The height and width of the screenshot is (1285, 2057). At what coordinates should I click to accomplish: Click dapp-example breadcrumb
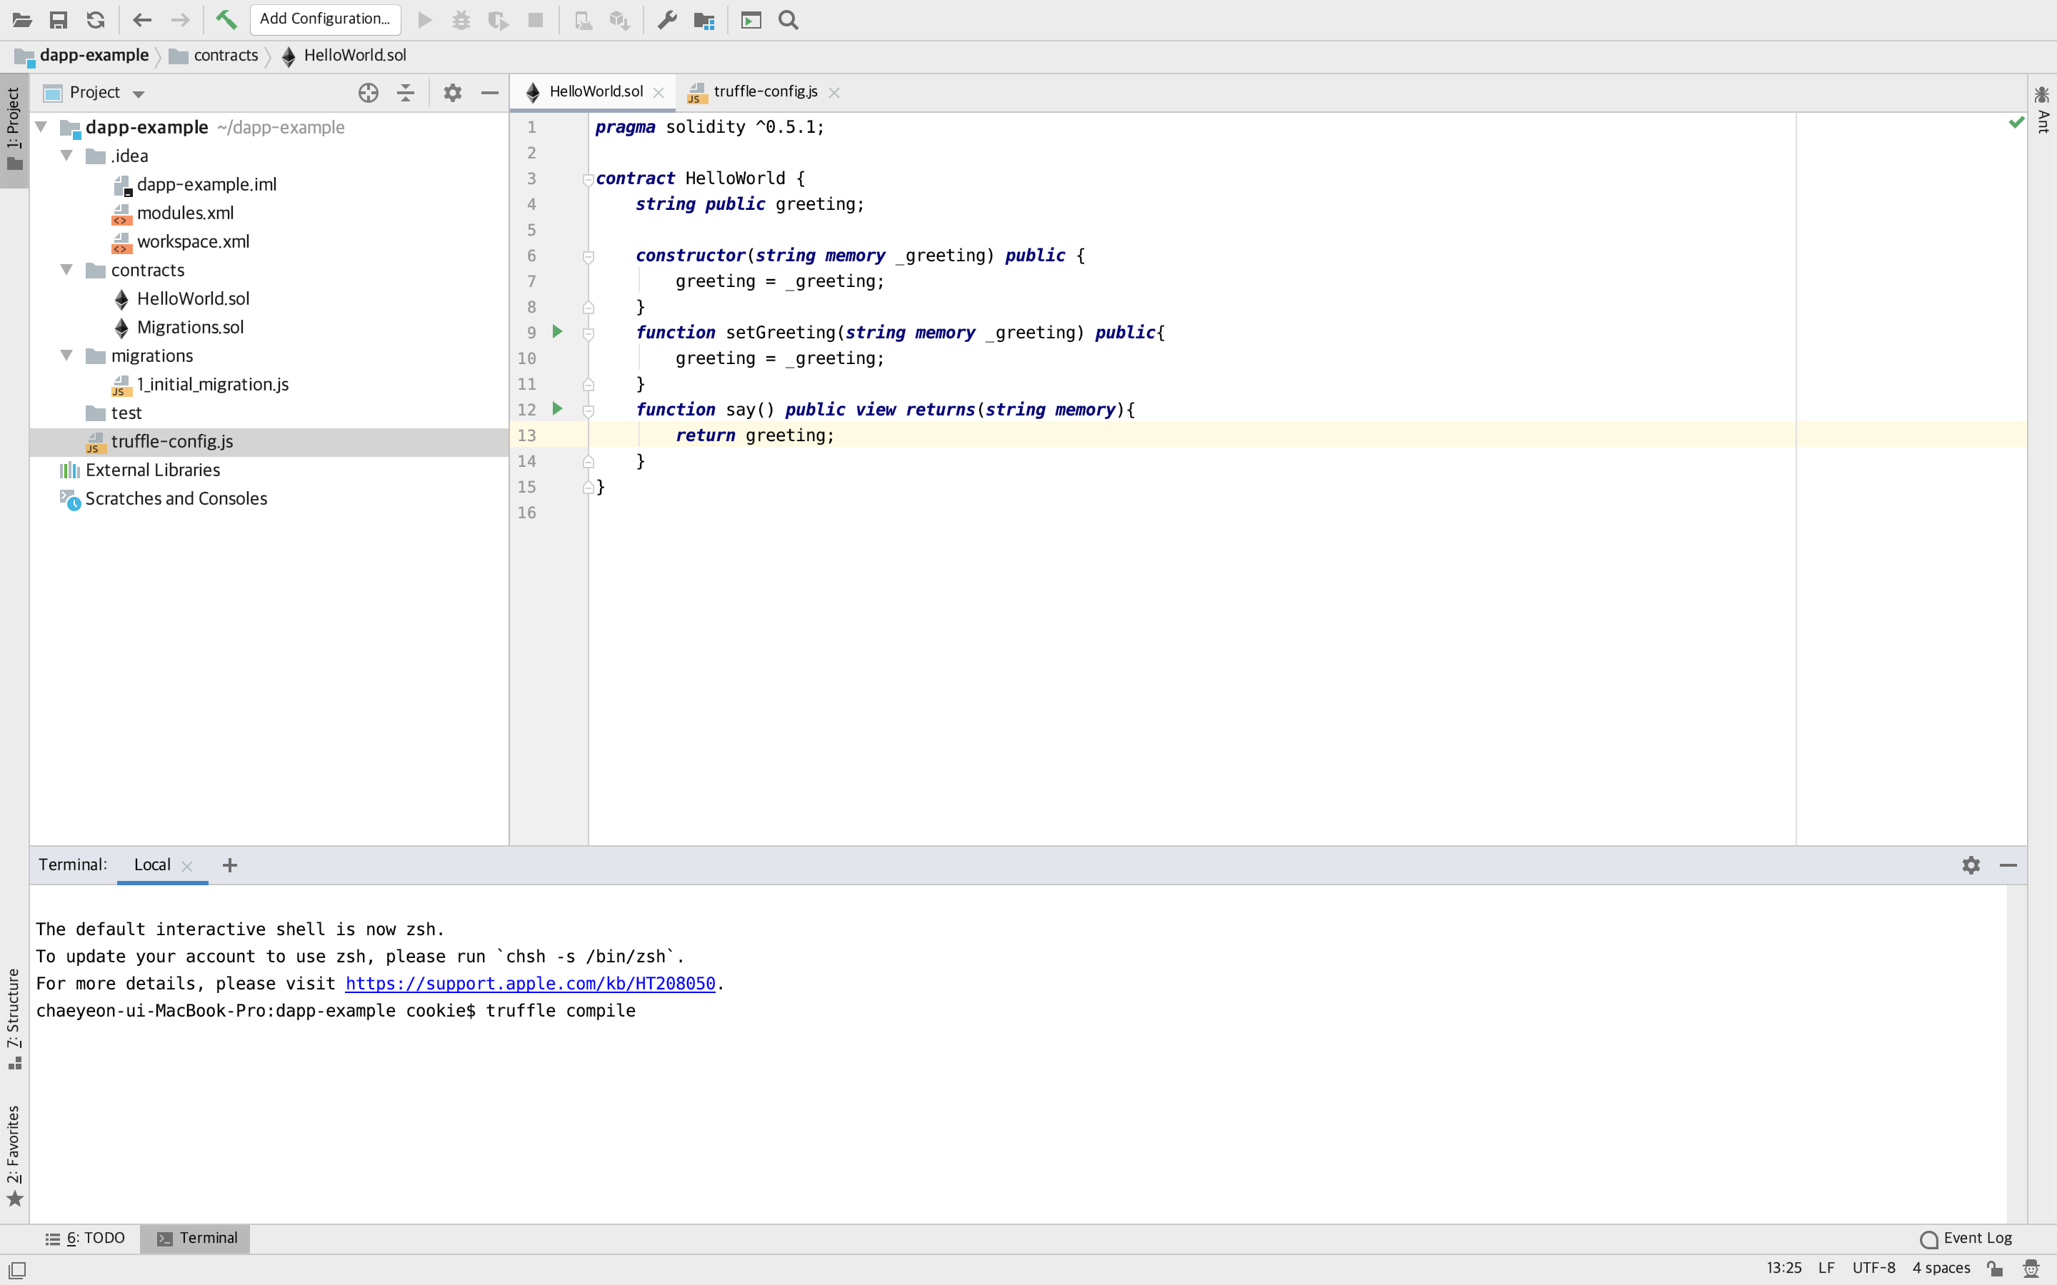tap(81, 55)
